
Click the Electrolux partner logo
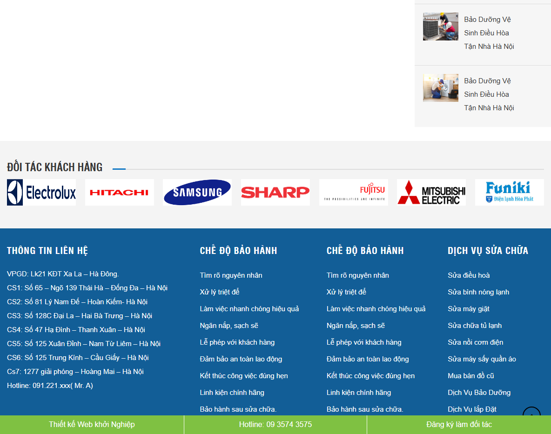coord(41,193)
